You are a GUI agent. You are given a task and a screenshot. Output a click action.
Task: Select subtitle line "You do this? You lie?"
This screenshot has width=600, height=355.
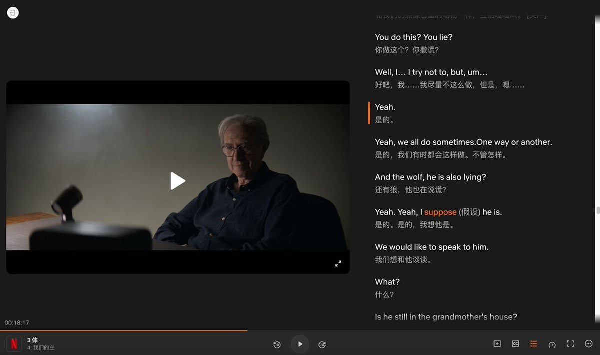[414, 37]
